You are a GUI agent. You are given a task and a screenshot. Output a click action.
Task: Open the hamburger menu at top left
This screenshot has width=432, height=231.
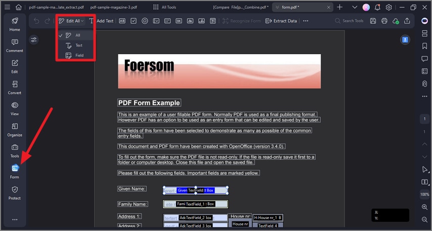point(8,7)
